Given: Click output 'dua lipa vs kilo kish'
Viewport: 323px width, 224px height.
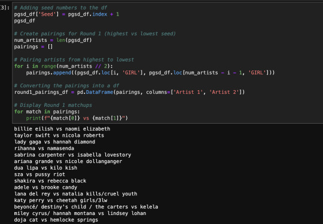Looking at the screenshot, I should point(45,168).
